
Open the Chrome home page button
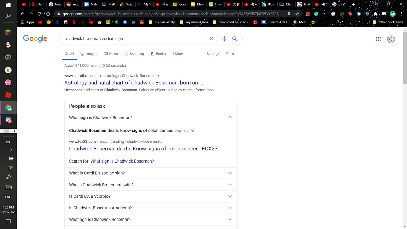pos(48,14)
